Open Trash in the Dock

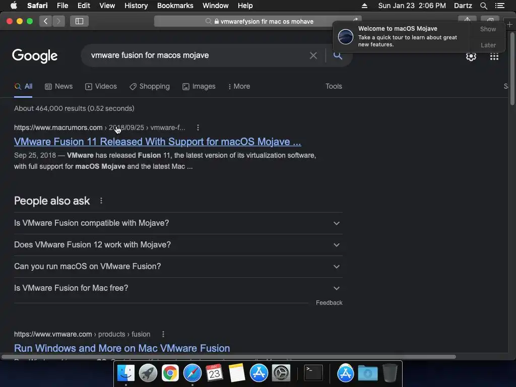pyautogui.click(x=390, y=373)
